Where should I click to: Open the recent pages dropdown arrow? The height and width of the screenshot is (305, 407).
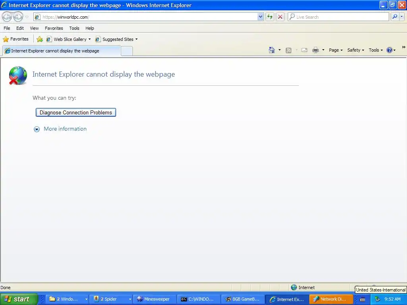[27, 17]
